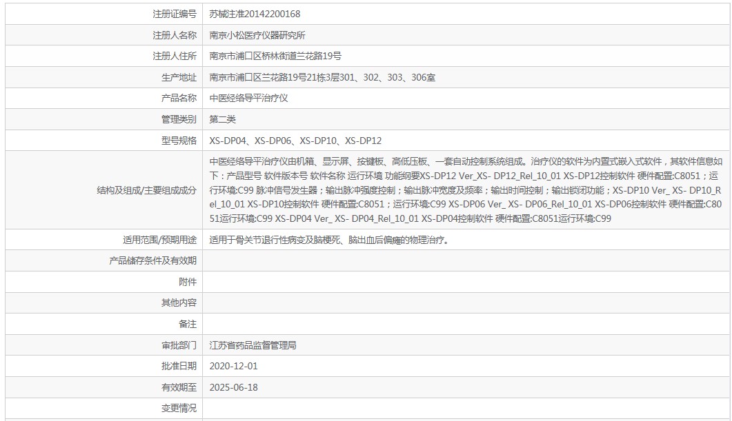Click the 变更情况 label

pos(179,409)
